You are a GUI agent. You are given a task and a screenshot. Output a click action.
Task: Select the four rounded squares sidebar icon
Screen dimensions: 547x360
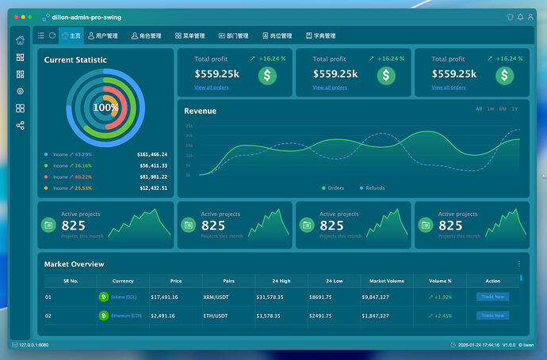[x=21, y=108]
